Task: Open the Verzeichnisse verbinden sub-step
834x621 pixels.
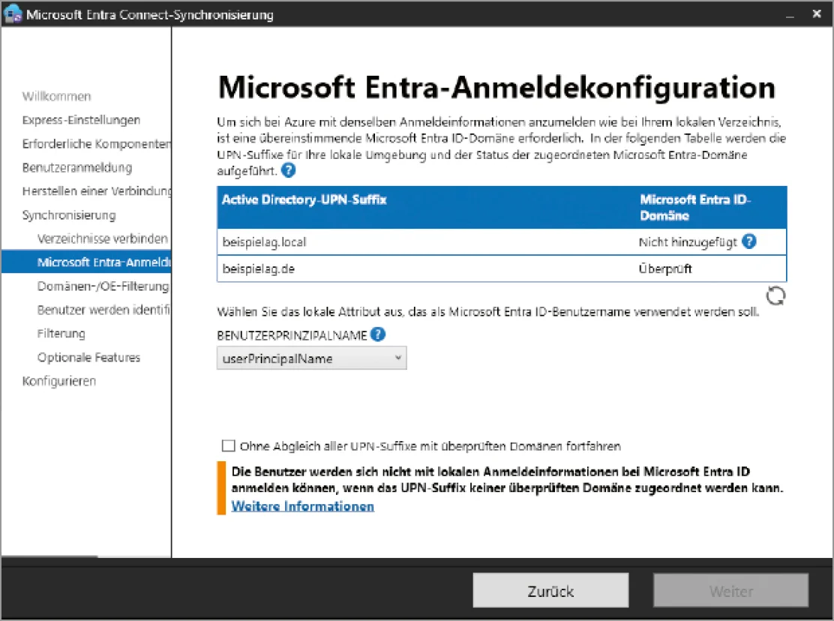Action: 103,238
